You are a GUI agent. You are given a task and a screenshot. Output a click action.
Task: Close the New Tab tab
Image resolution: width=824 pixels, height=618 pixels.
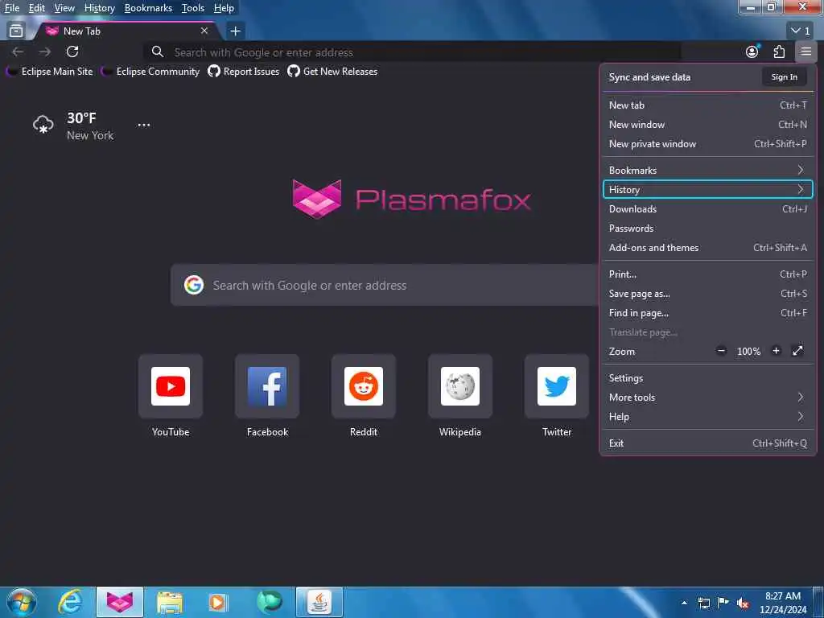tap(204, 31)
